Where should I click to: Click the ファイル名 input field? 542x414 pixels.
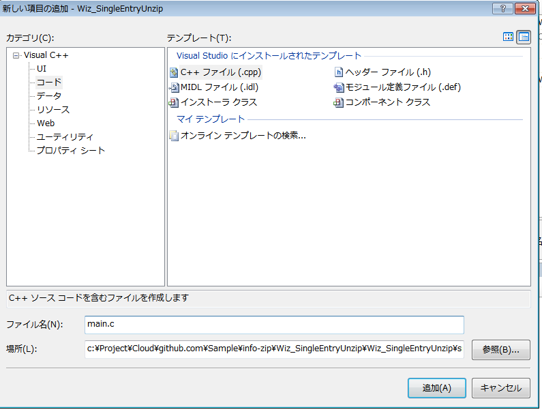click(274, 325)
